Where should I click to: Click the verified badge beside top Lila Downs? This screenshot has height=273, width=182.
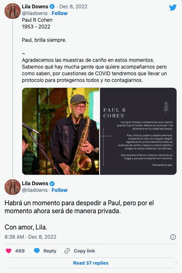pyautogui.click(x=52, y=7)
